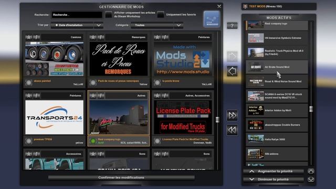336x189 pixels.
Task: Open the Steam Workshop button
Action: (x=212, y=19)
